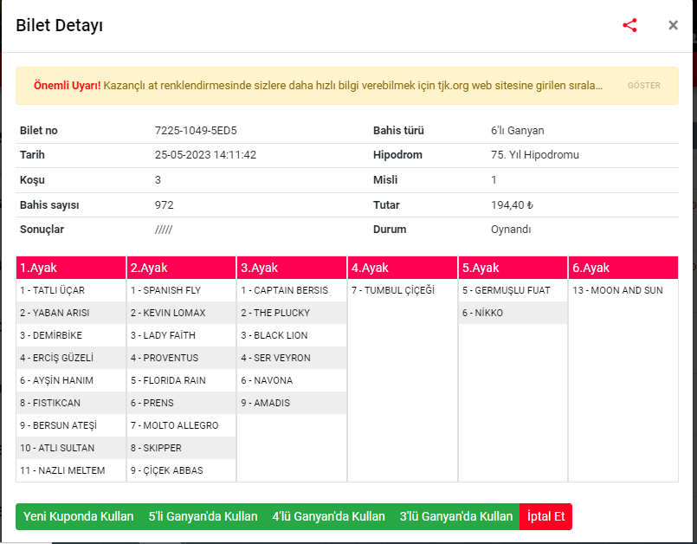Screen dimensions: 697x544
Task: Select horse 9 - BERSUN ATEŞİ
Action: 71,425
